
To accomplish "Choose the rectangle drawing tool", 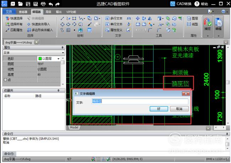I will tap(74, 19).
